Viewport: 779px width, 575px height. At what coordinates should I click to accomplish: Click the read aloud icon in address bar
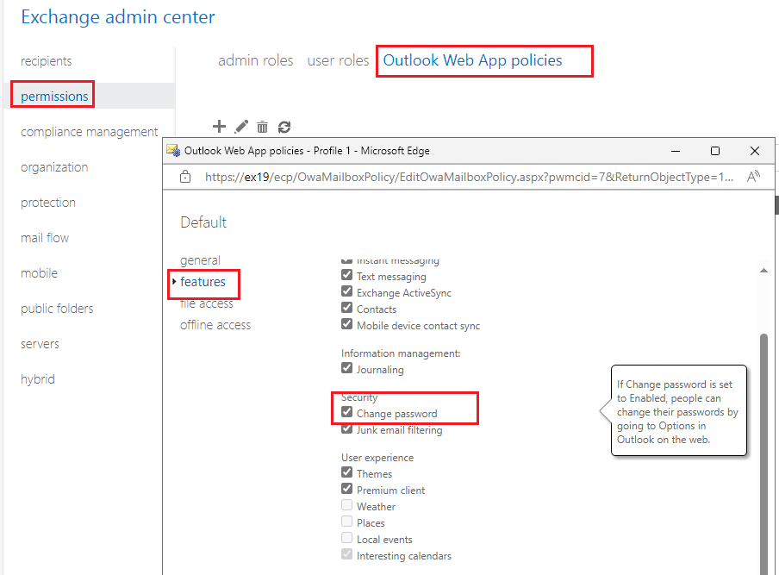753,177
